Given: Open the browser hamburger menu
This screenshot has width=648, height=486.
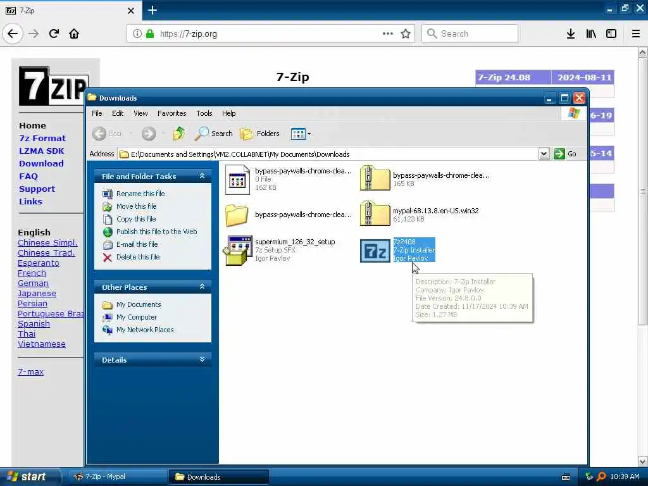Looking at the screenshot, I should click(x=636, y=34).
